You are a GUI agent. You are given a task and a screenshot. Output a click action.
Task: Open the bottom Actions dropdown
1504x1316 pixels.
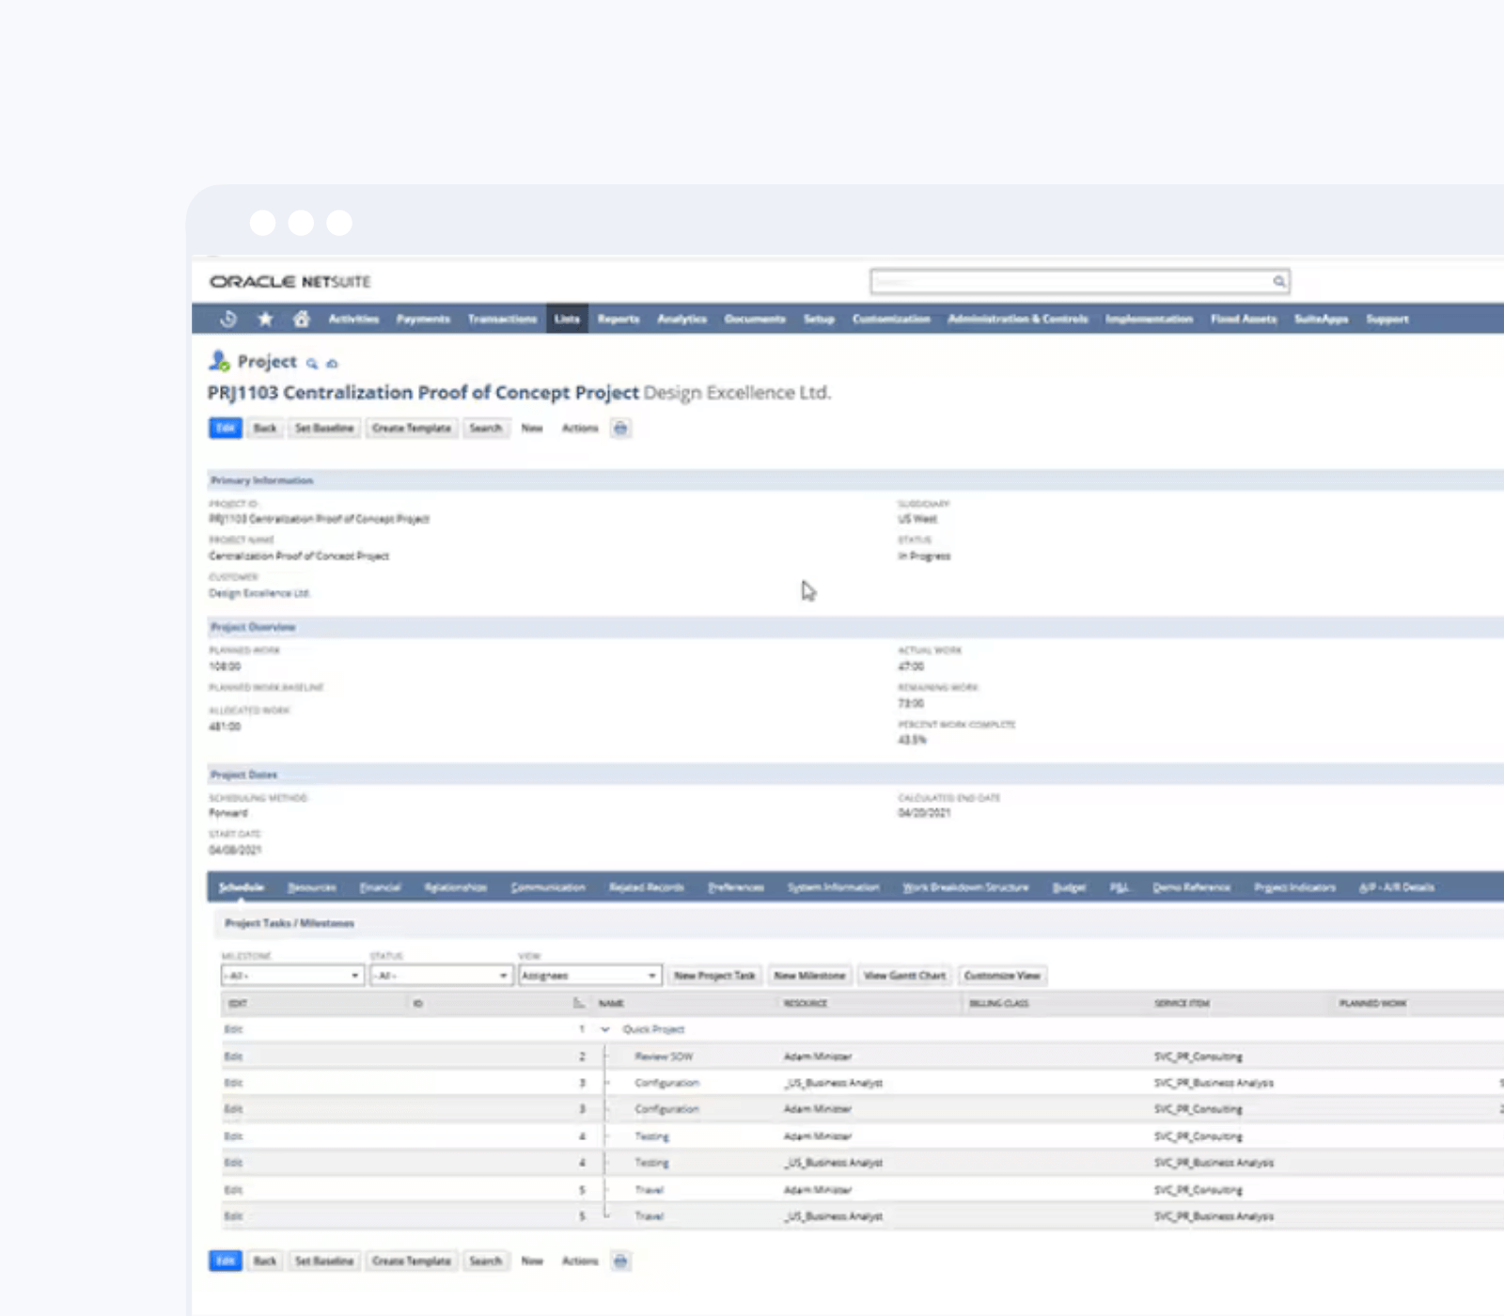[x=580, y=1261]
